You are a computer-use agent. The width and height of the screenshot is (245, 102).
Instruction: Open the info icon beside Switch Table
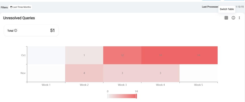pyautogui.click(x=233, y=18)
